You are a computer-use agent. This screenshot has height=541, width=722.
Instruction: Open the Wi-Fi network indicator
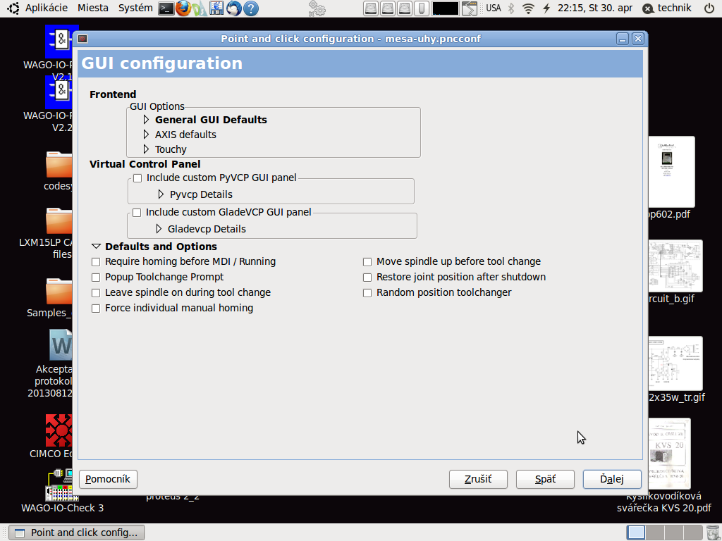(528, 8)
